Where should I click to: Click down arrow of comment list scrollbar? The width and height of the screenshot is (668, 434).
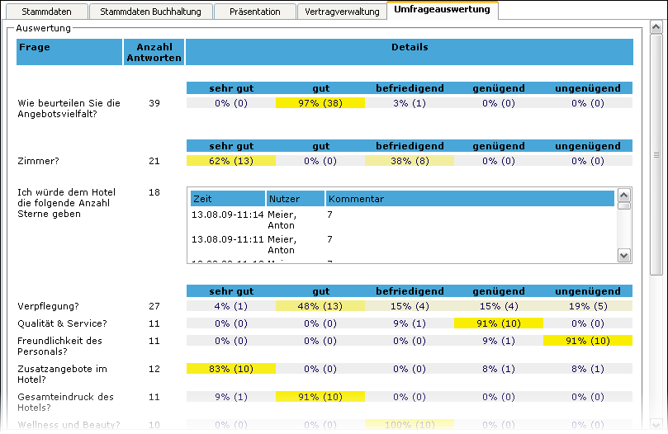point(624,256)
